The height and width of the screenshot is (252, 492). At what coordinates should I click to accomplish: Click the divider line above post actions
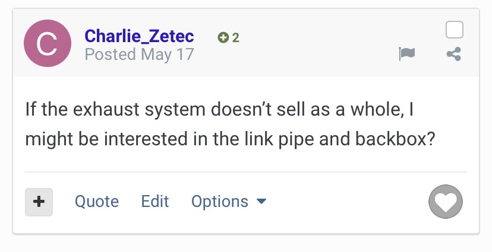(246, 172)
